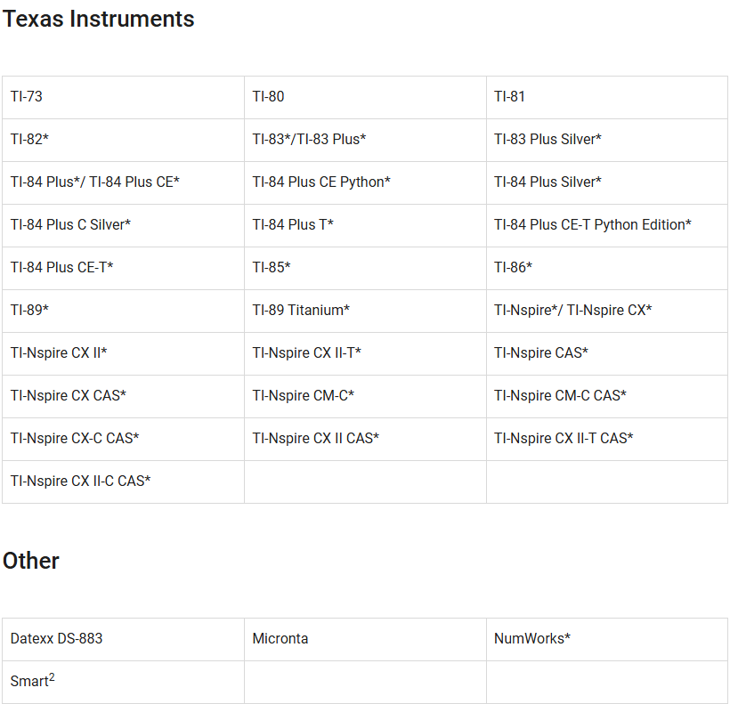Select the TI-84 Plus C Silver cell
Screen dimensions: 730x704
pyautogui.click(x=70, y=225)
